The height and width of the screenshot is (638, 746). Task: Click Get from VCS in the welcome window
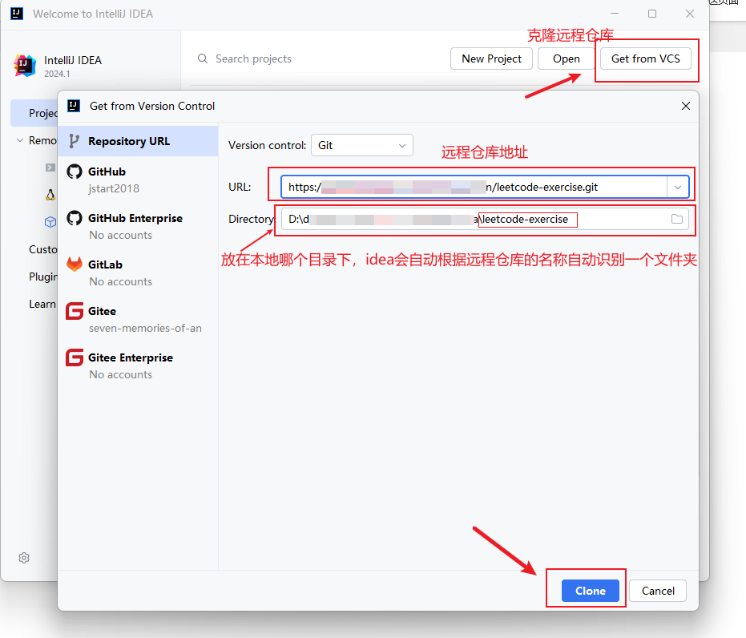click(x=645, y=59)
